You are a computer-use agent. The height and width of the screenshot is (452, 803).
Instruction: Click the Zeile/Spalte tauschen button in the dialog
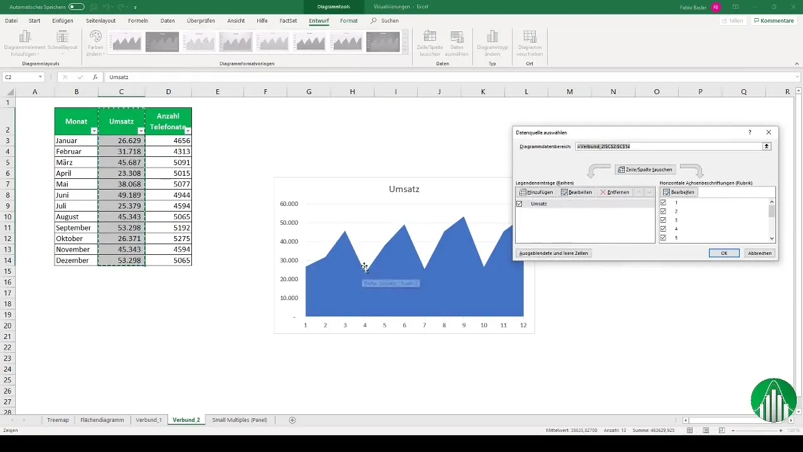point(646,169)
